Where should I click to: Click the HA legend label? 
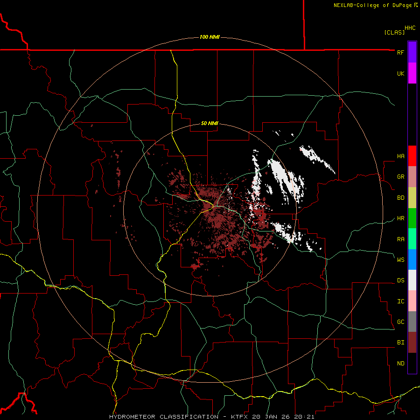[400, 156]
